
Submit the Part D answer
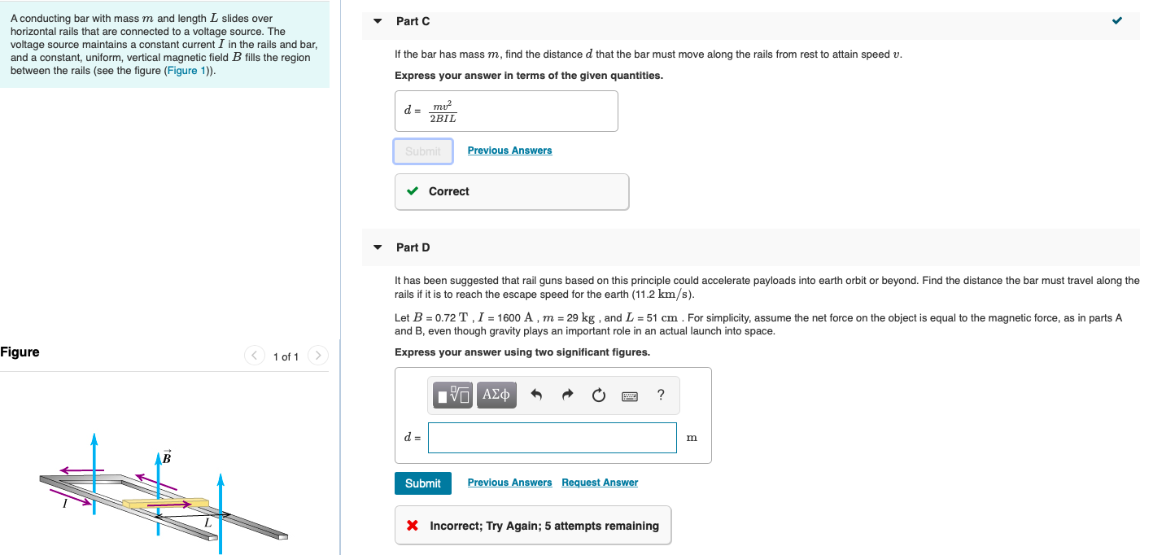(x=423, y=483)
